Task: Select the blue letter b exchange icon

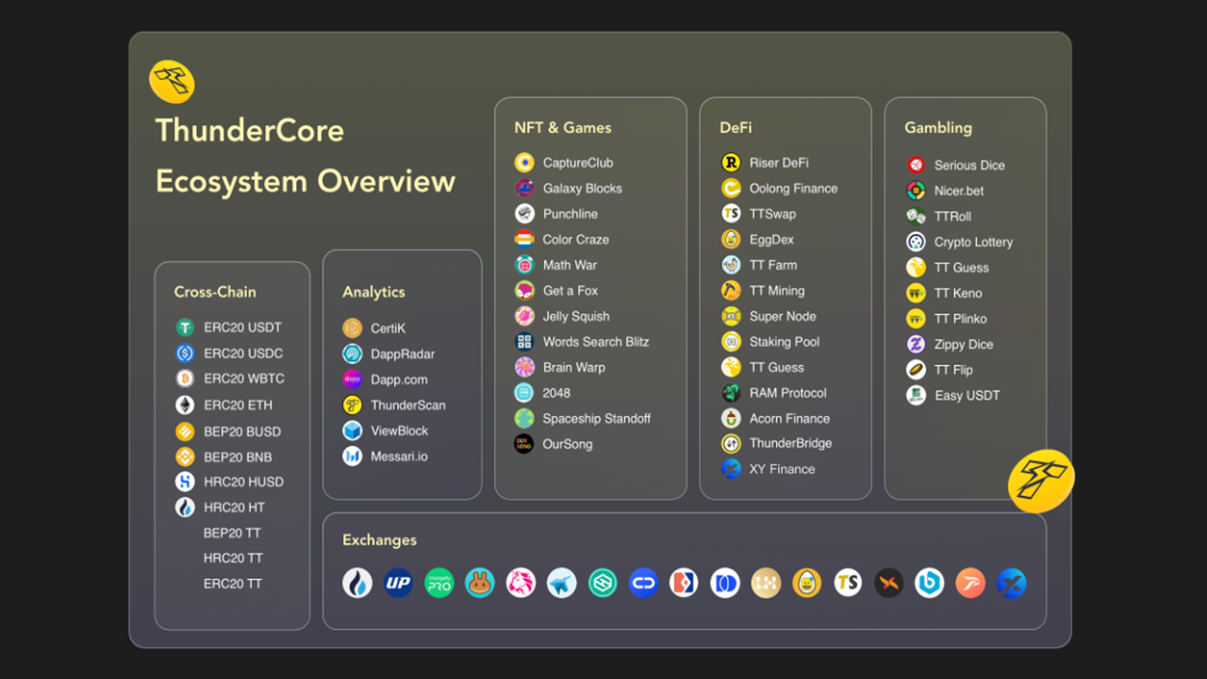Action: pos(929,583)
